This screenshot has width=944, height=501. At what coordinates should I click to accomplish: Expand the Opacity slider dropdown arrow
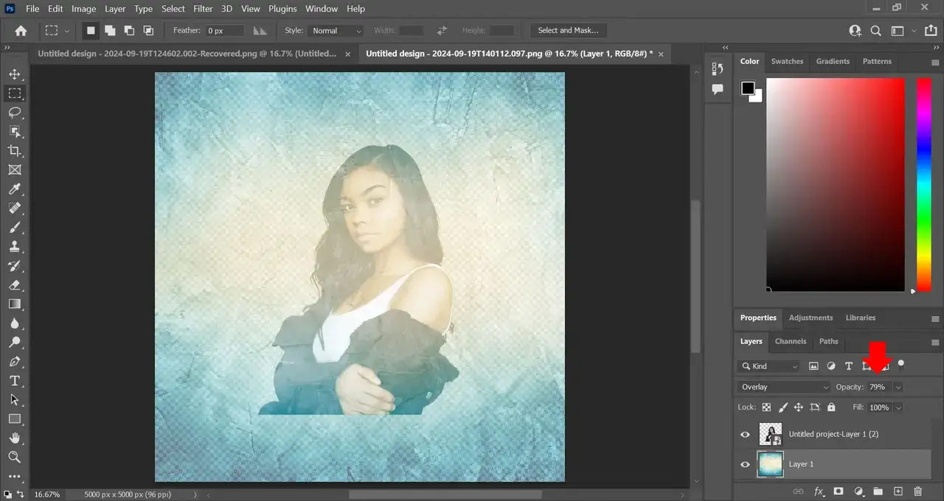898,387
